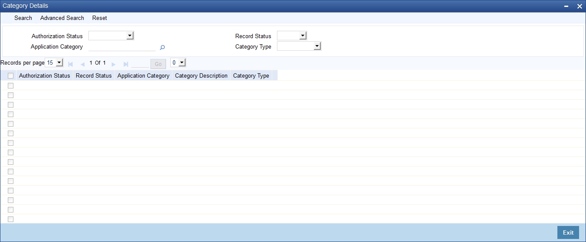Click the Exit button
The height and width of the screenshot is (242, 586).
(x=568, y=232)
